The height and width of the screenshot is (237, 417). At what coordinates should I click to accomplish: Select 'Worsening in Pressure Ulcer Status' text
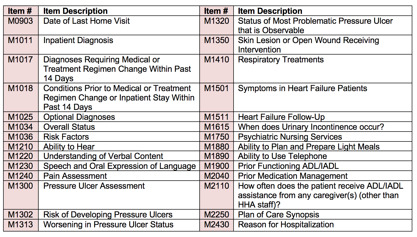coord(108,224)
